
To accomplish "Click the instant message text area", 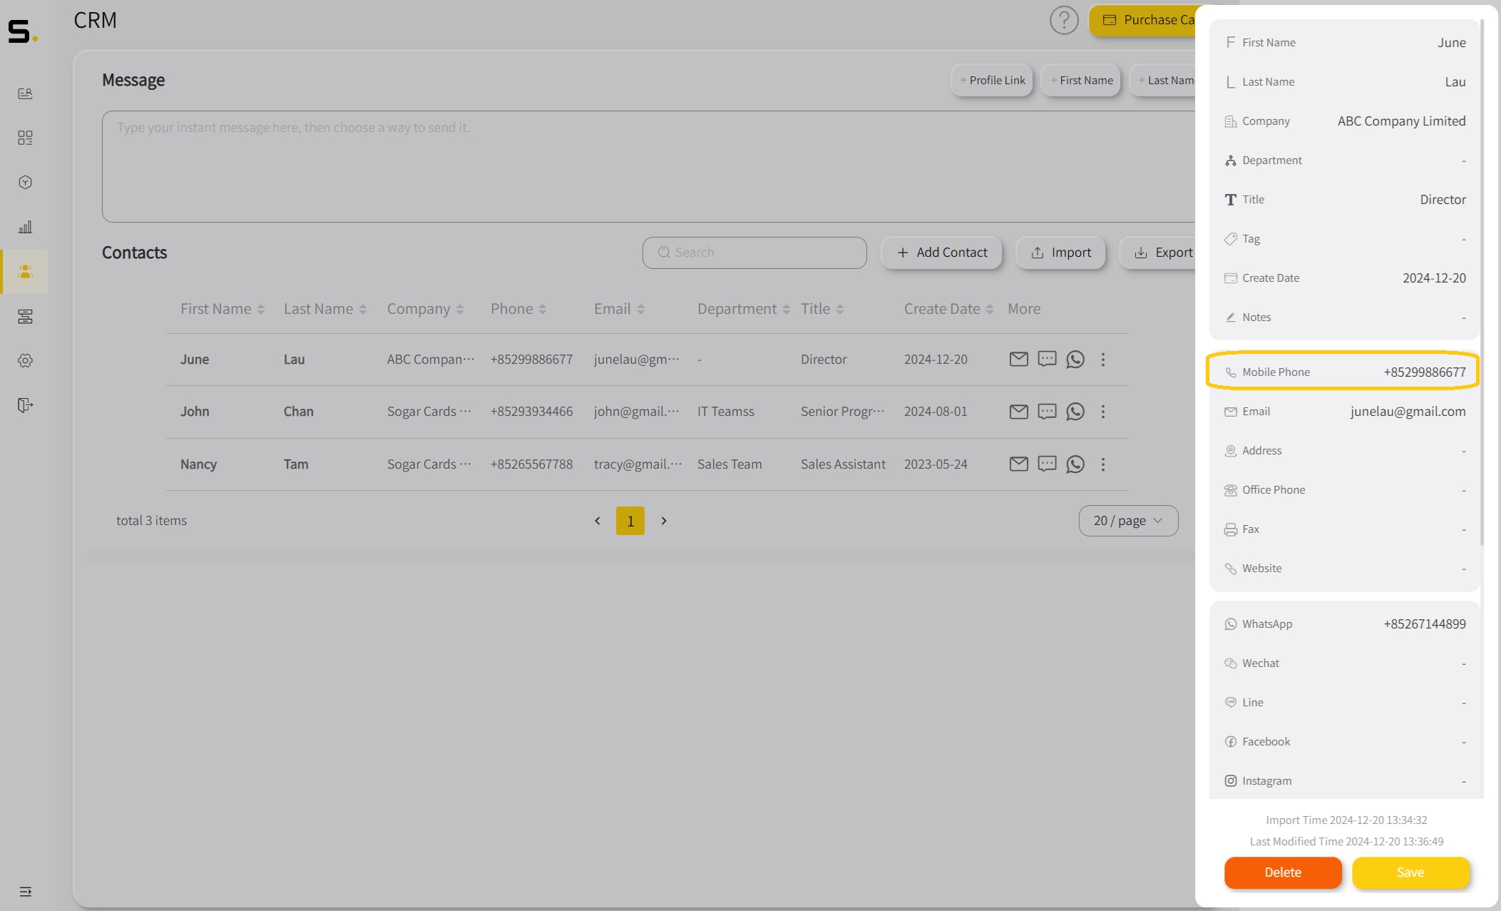I will click(649, 166).
